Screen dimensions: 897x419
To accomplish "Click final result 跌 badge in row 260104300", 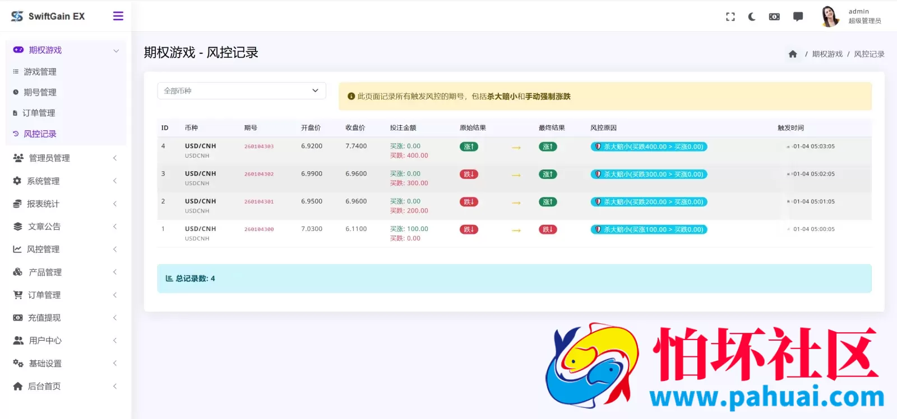I will 548,229.
